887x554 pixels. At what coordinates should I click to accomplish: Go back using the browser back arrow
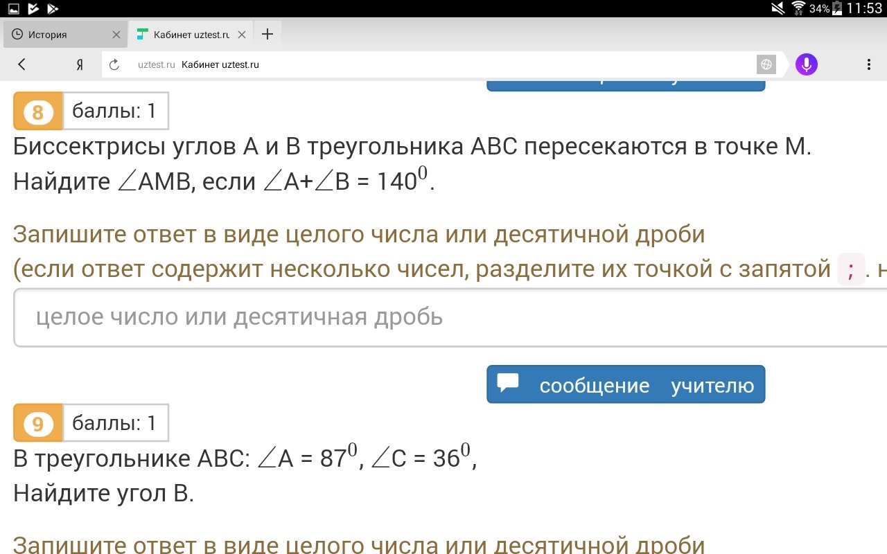[21, 64]
